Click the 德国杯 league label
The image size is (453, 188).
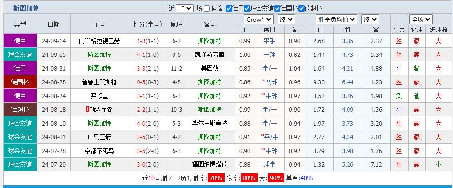tap(20, 82)
